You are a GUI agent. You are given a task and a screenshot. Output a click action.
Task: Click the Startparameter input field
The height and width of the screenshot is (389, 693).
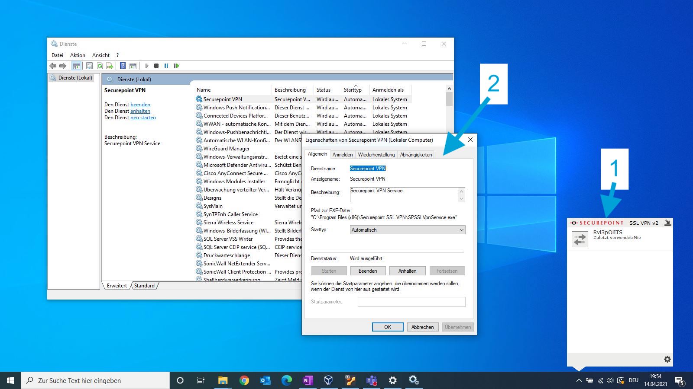pos(411,302)
